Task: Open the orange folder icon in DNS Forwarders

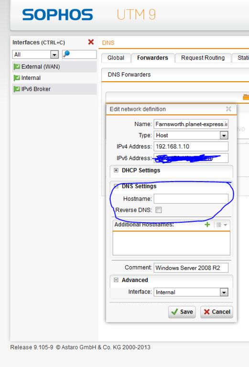Action: pyautogui.click(x=246, y=97)
